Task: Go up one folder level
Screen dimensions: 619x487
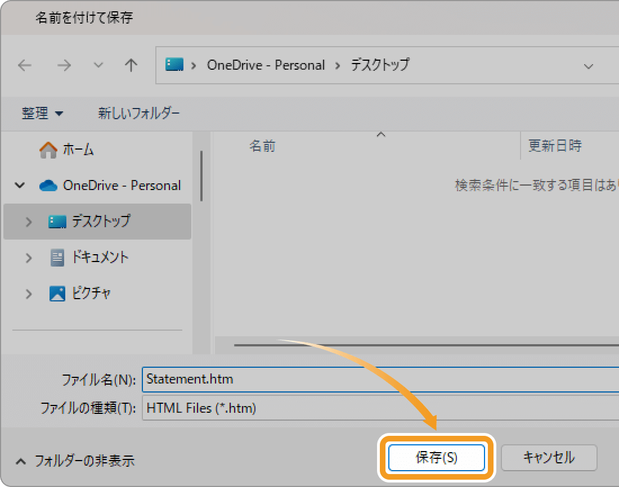Action: point(131,65)
